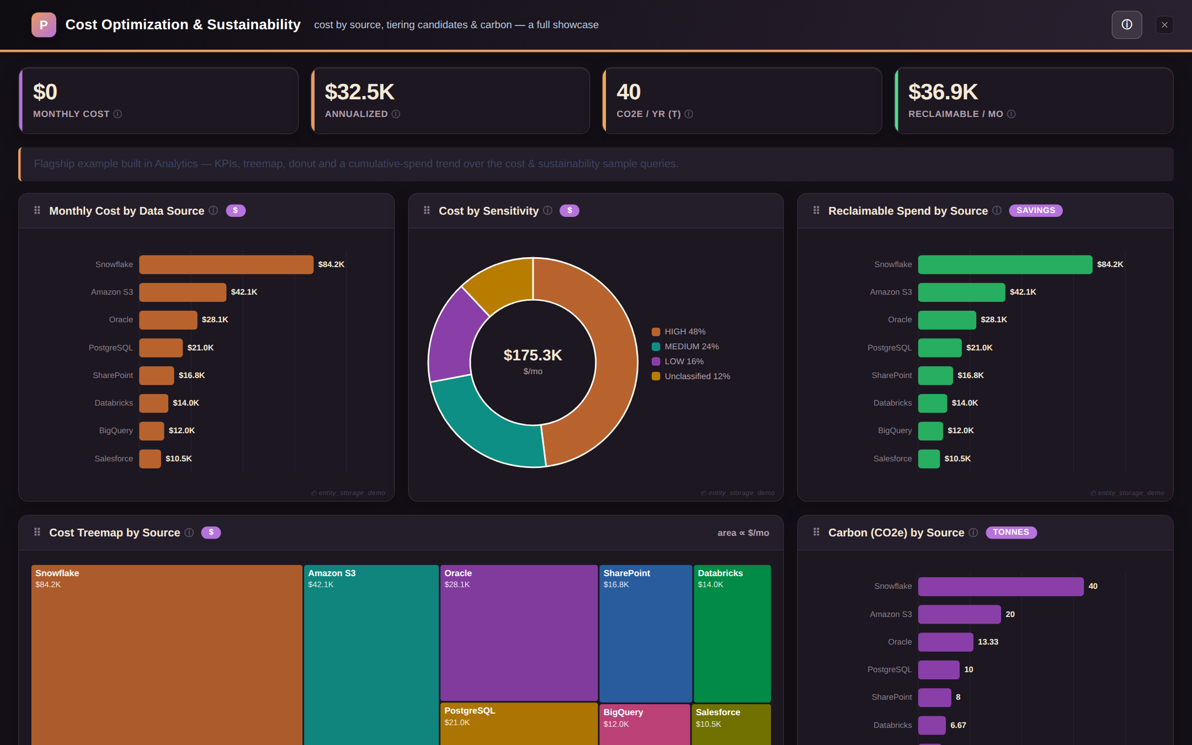Click PostgreSQL bar in Reclaimable Spend chart

940,348
